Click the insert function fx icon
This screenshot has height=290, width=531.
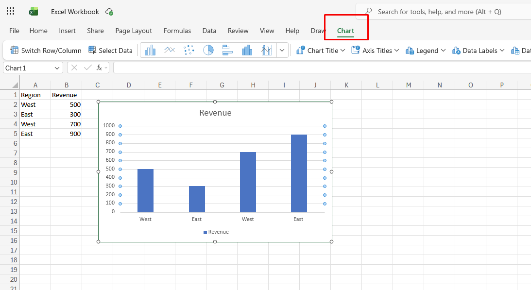(99, 68)
